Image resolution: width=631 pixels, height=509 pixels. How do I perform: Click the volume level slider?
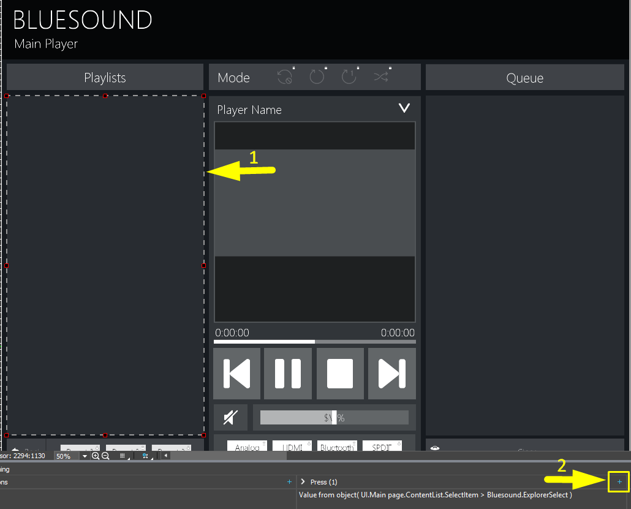click(334, 418)
